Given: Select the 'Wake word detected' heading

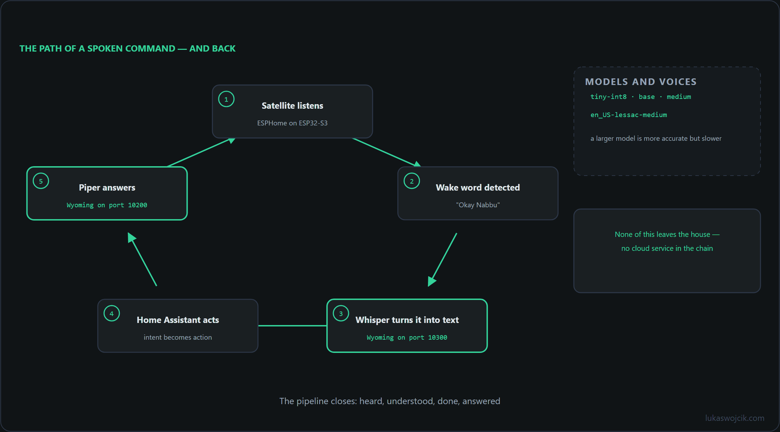Looking at the screenshot, I should coord(478,187).
